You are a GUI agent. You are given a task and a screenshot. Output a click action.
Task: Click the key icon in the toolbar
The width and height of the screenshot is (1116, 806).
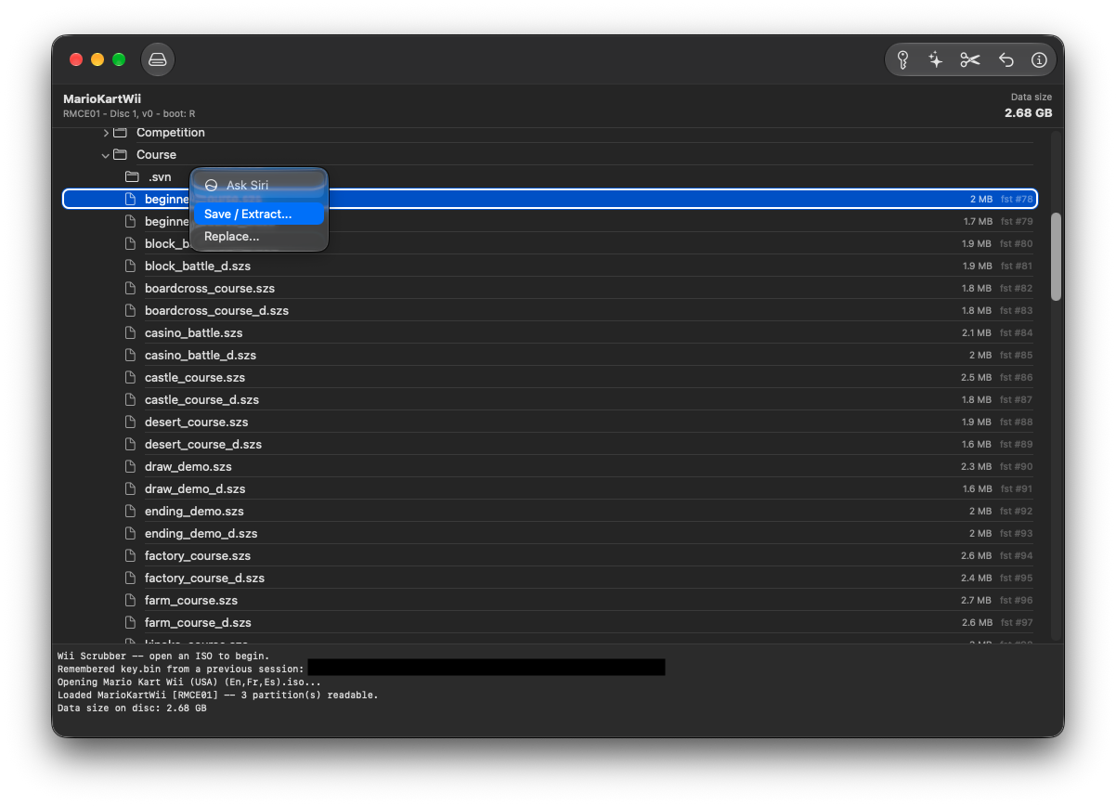pyautogui.click(x=902, y=60)
